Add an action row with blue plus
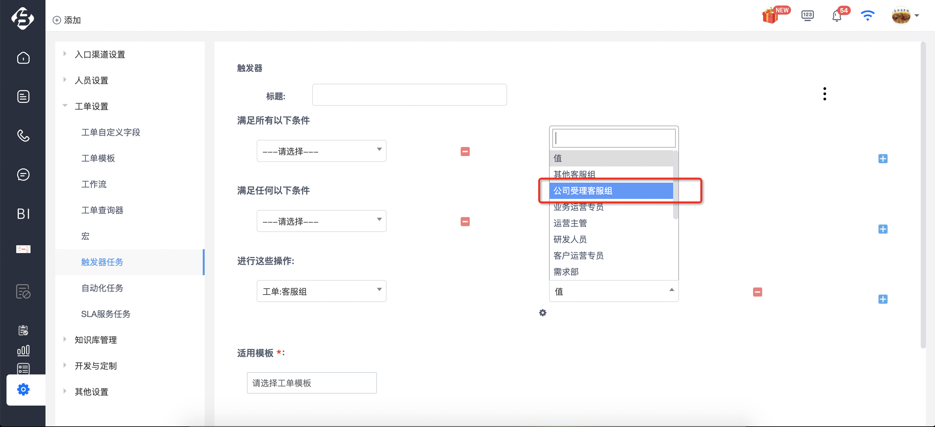 coord(883,299)
